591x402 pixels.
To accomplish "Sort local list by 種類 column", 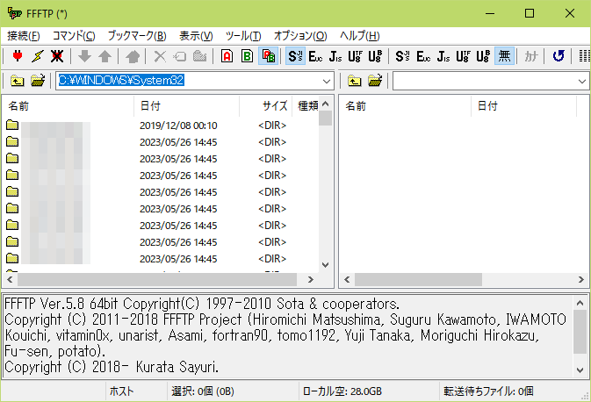I will pyautogui.click(x=306, y=106).
